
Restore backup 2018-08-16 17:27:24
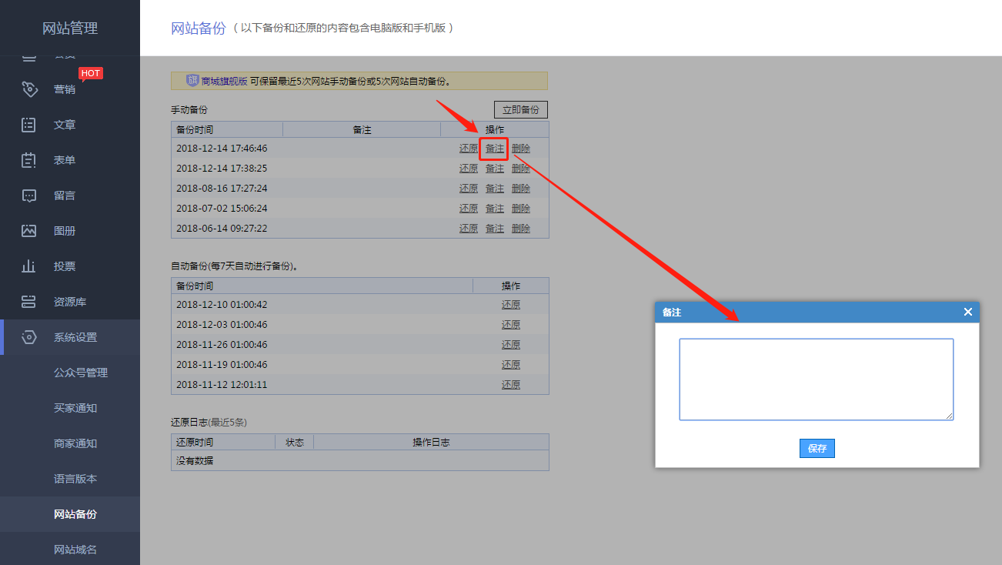(469, 189)
